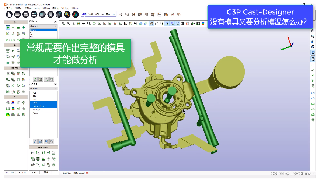Screen dimensions: 317x179
Task: Click the crosshair pan icon in view toolbar
Action: [x=84, y=24]
